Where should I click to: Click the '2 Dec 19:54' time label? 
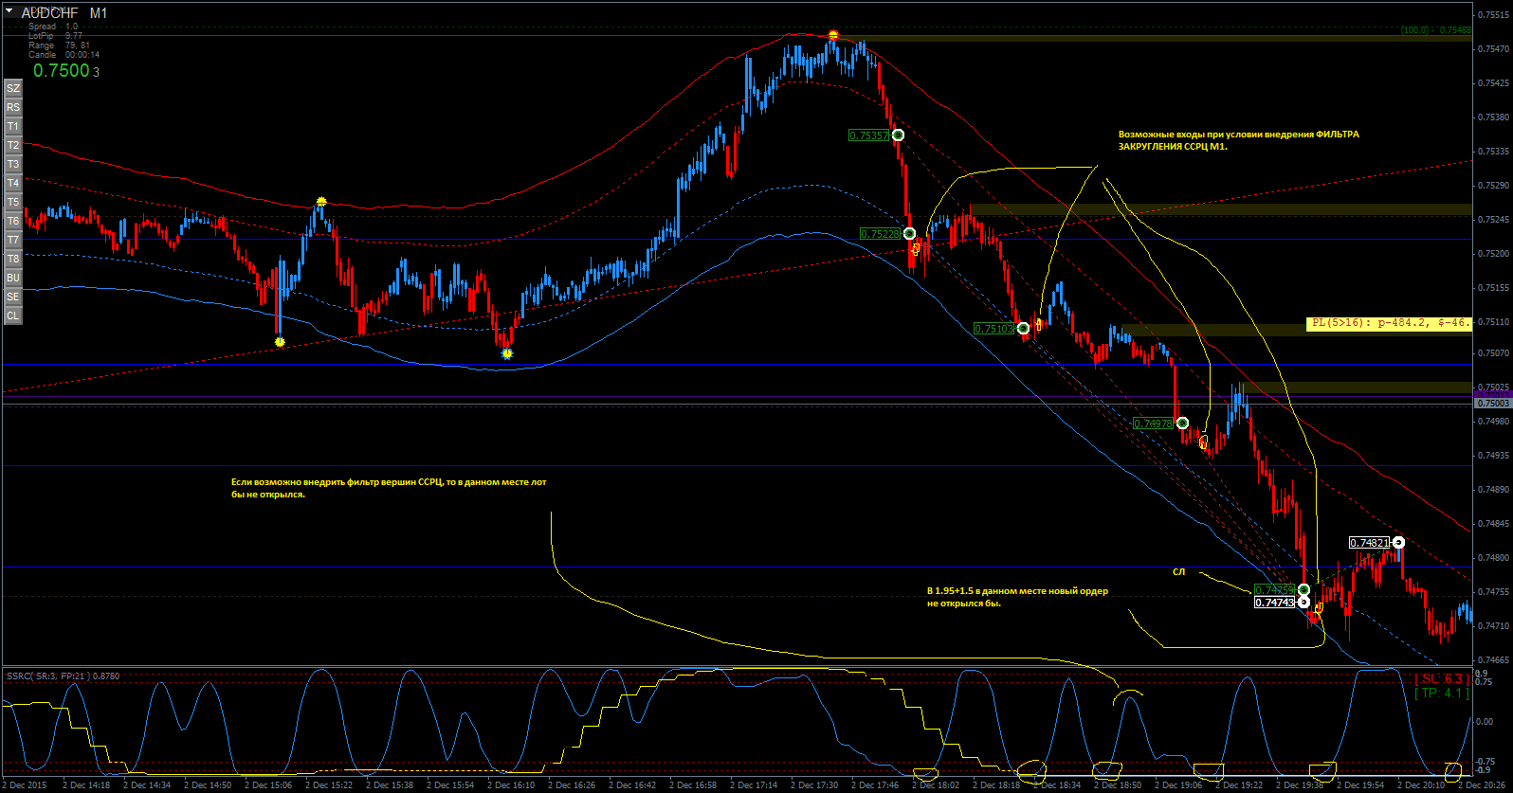pyautogui.click(x=1360, y=785)
